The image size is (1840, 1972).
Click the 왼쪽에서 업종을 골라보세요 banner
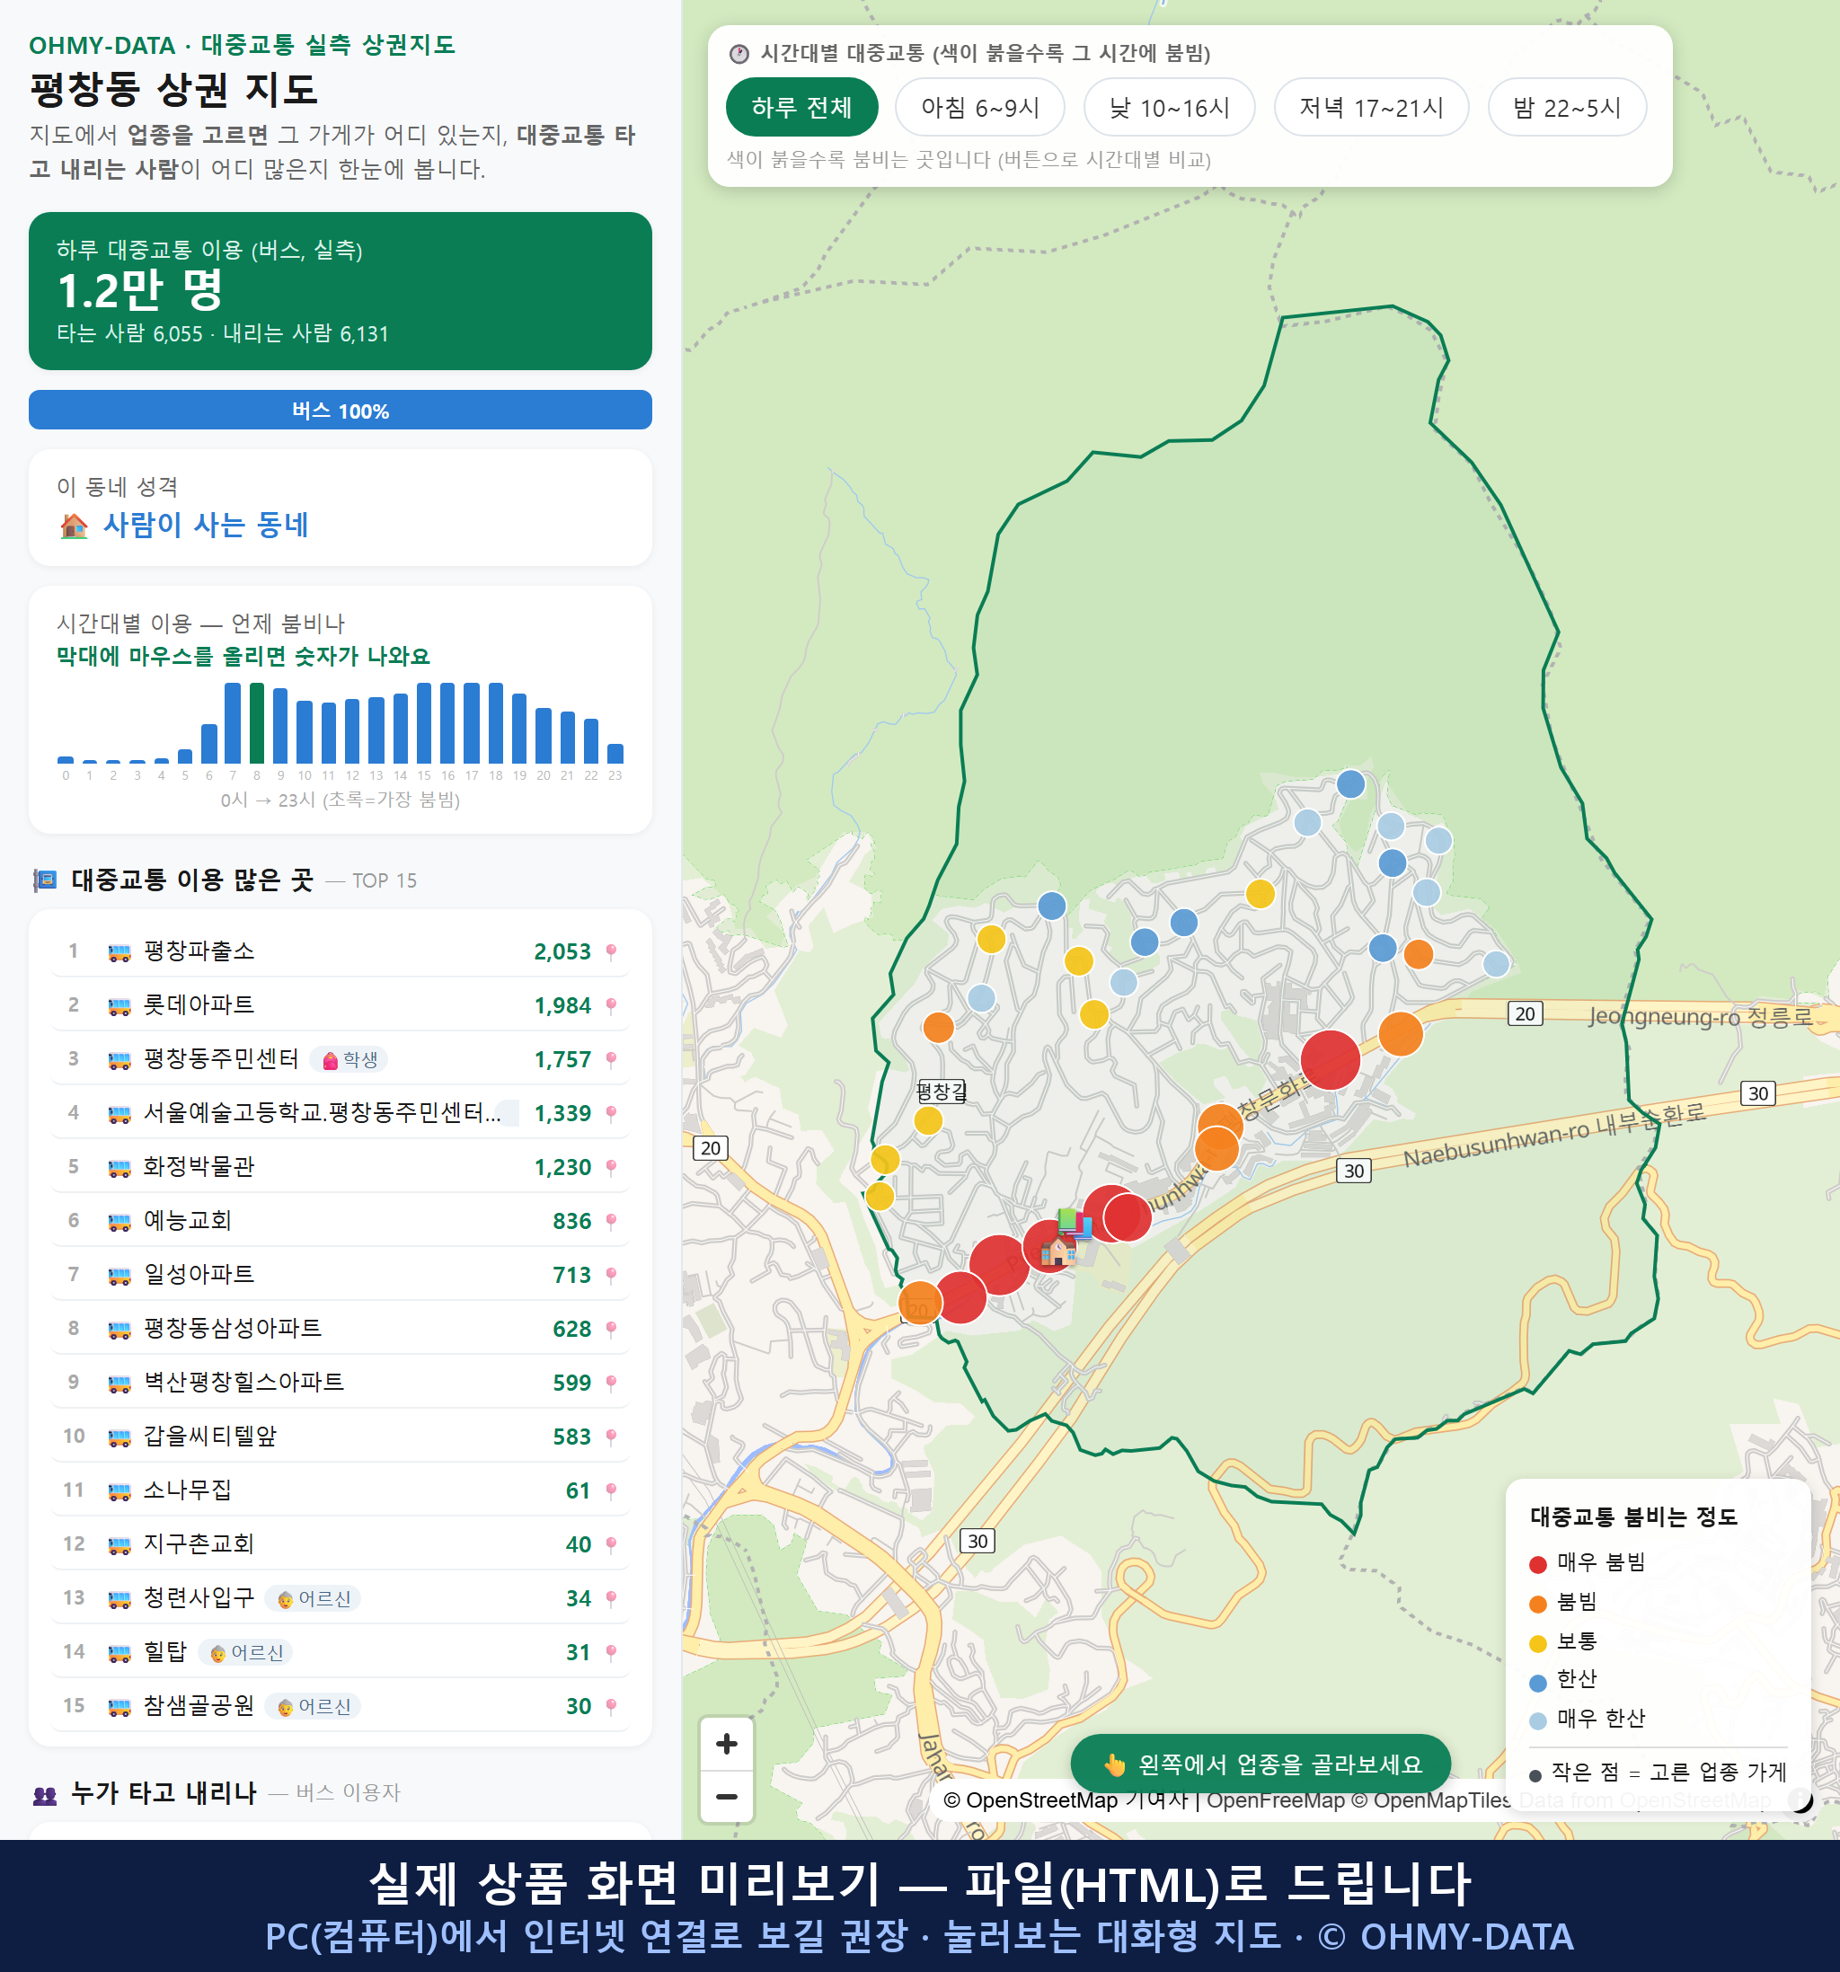click(1260, 1764)
